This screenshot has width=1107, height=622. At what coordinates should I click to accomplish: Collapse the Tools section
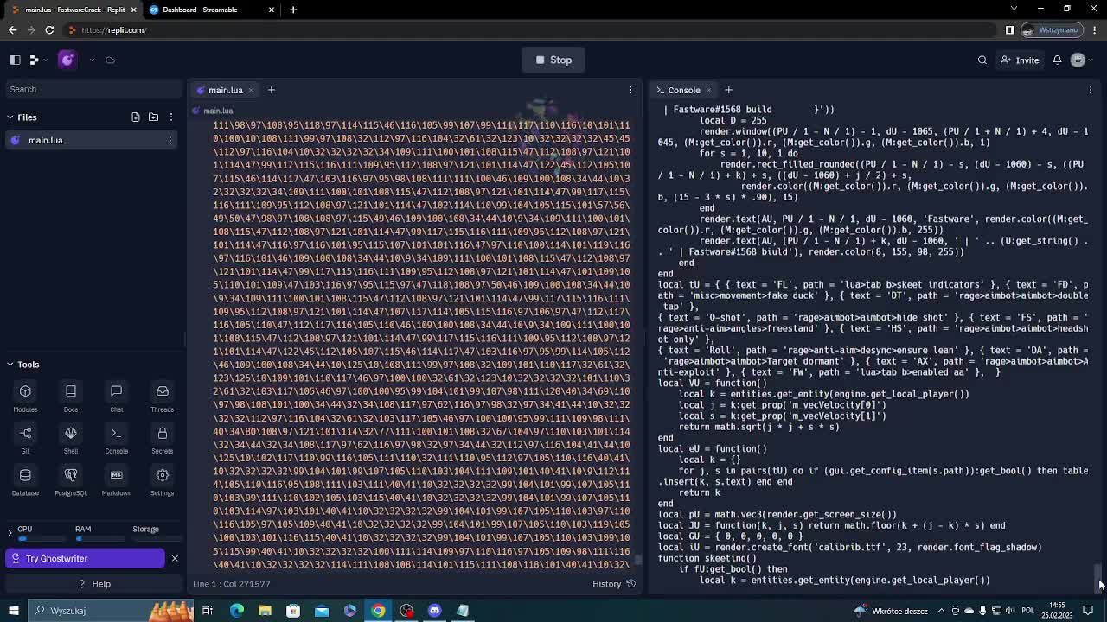12,364
